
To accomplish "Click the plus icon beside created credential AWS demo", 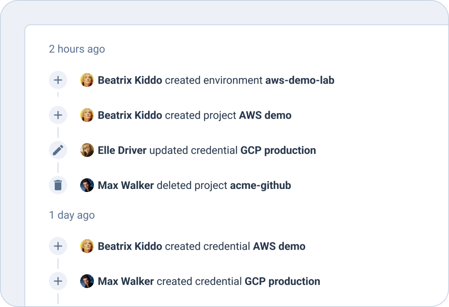I will (58, 246).
